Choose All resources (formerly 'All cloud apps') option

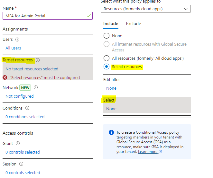(x=106, y=58)
